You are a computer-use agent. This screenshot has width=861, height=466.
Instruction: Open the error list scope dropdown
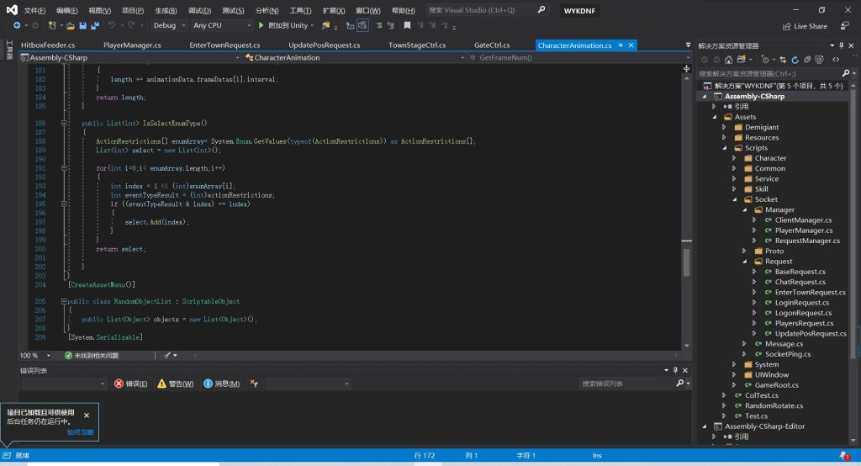pyautogui.click(x=64, y=384)
